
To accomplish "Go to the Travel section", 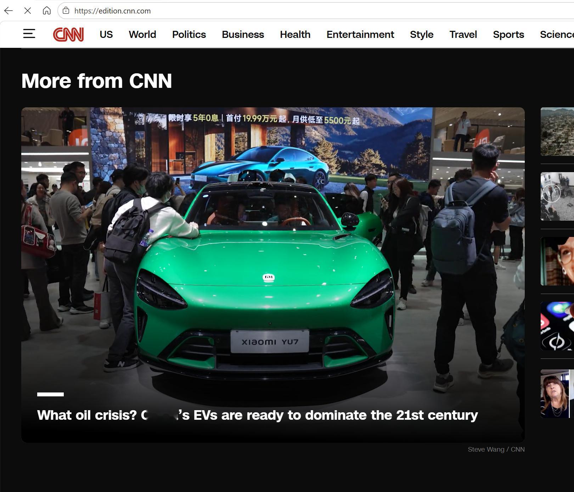I will tap(463, 34).
